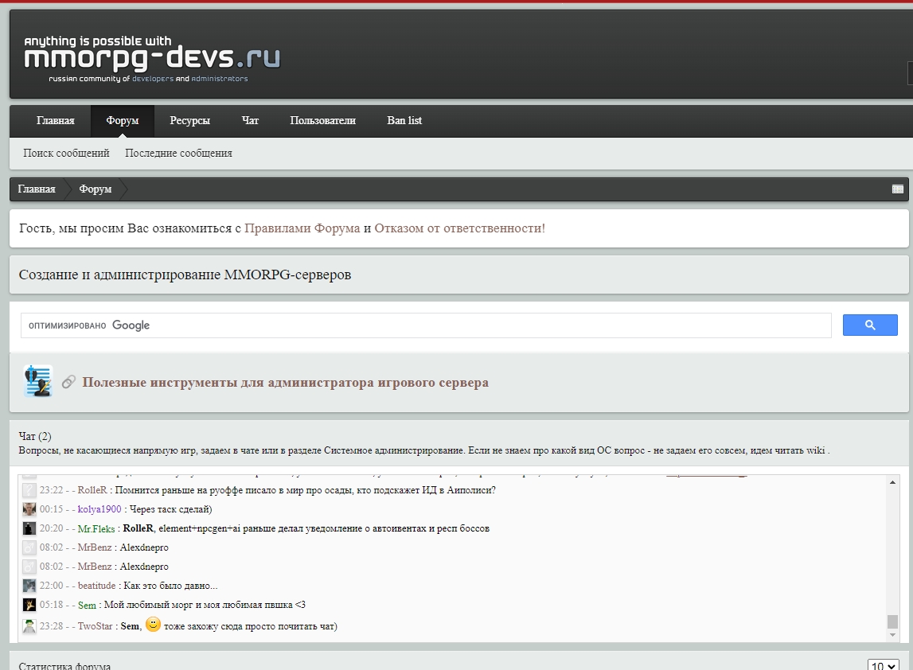Click RolleR's username link in the chat
The height and width of the screenshot is (670, 913).
95,490
